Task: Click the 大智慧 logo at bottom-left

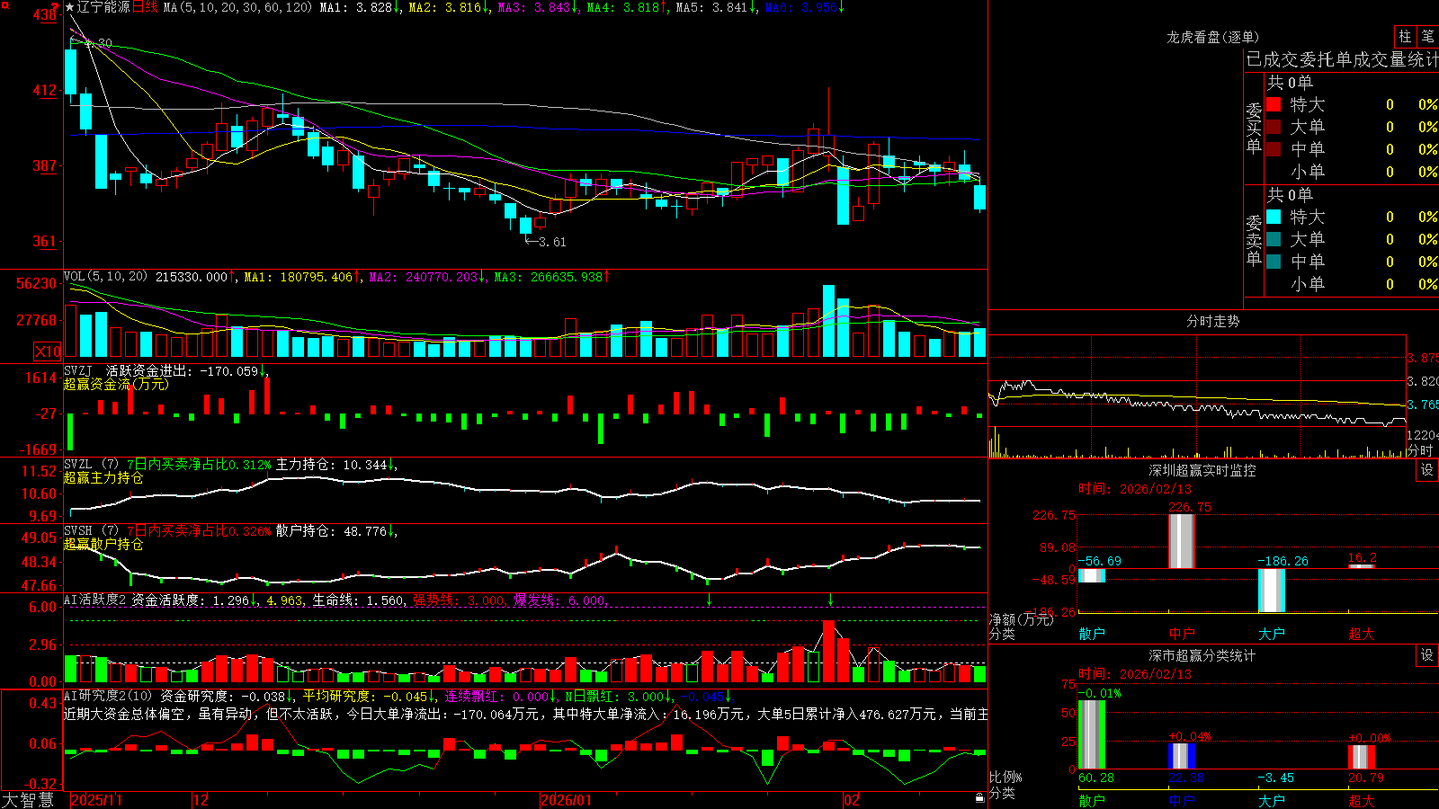Action: (28, 800)
